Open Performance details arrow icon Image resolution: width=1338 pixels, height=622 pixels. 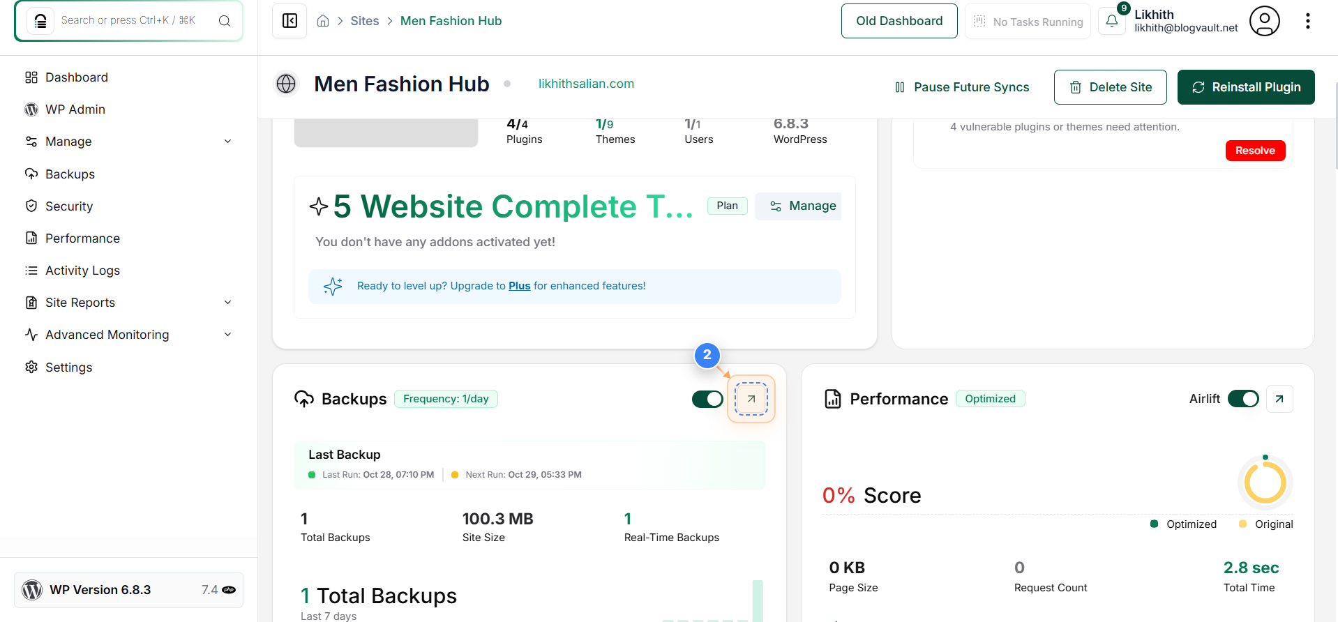1279,399
